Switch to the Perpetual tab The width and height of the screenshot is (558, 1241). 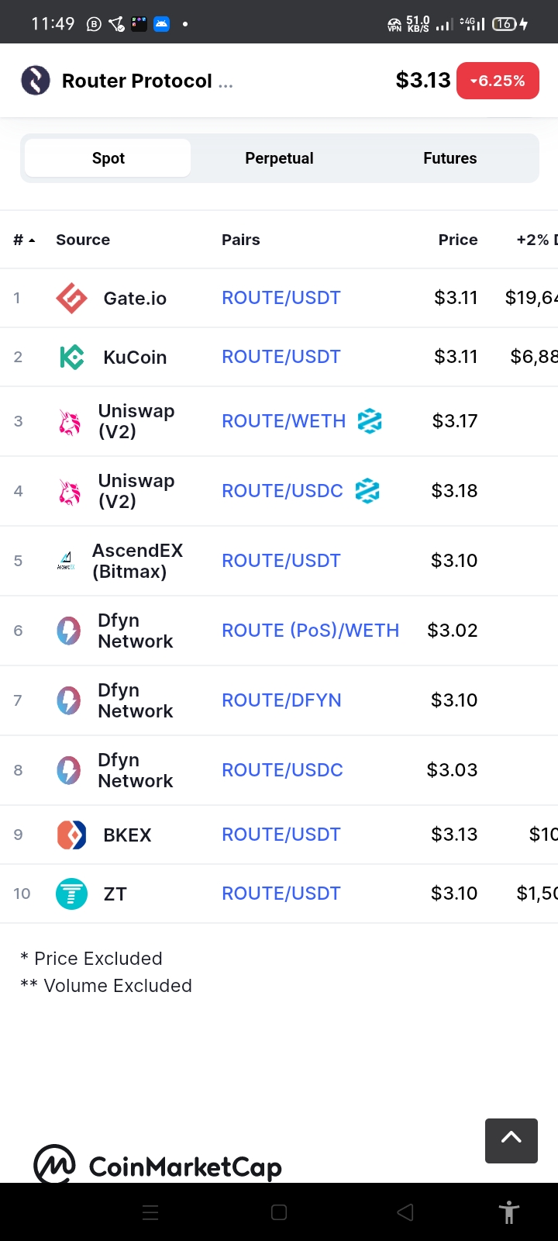[279, 158]
